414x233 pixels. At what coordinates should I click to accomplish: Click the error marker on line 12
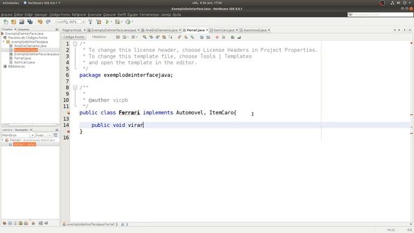(69, 113)
